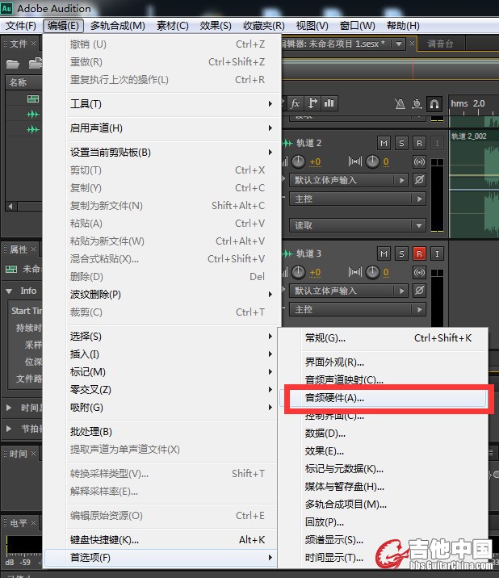499x578 pixels.
Task: Click the 首选项(F) menu entry
Action: [161, 558]
